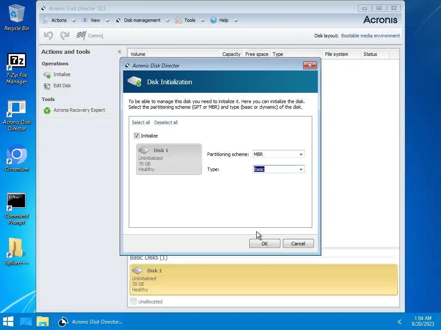Click the File system column header
Image resolution: width=441 pixels, height=330 pixels.
[342, 54]
